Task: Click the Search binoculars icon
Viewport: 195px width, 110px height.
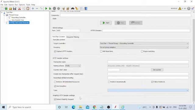Action: (73, 9)
